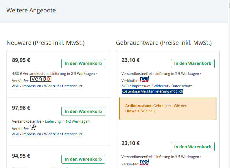Image resolution: width=230 pixels, height=168 pixels.
Task: Click real B-Ware logo in second used offer
Action: point(144,162)
